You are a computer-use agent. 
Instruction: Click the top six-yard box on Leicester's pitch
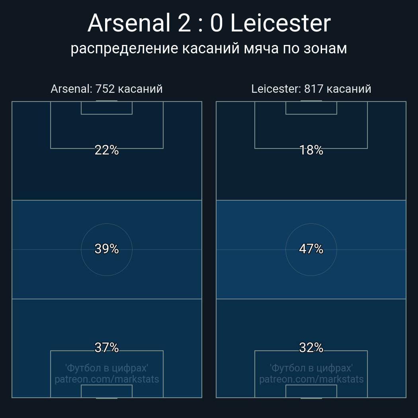pos(311,108)
